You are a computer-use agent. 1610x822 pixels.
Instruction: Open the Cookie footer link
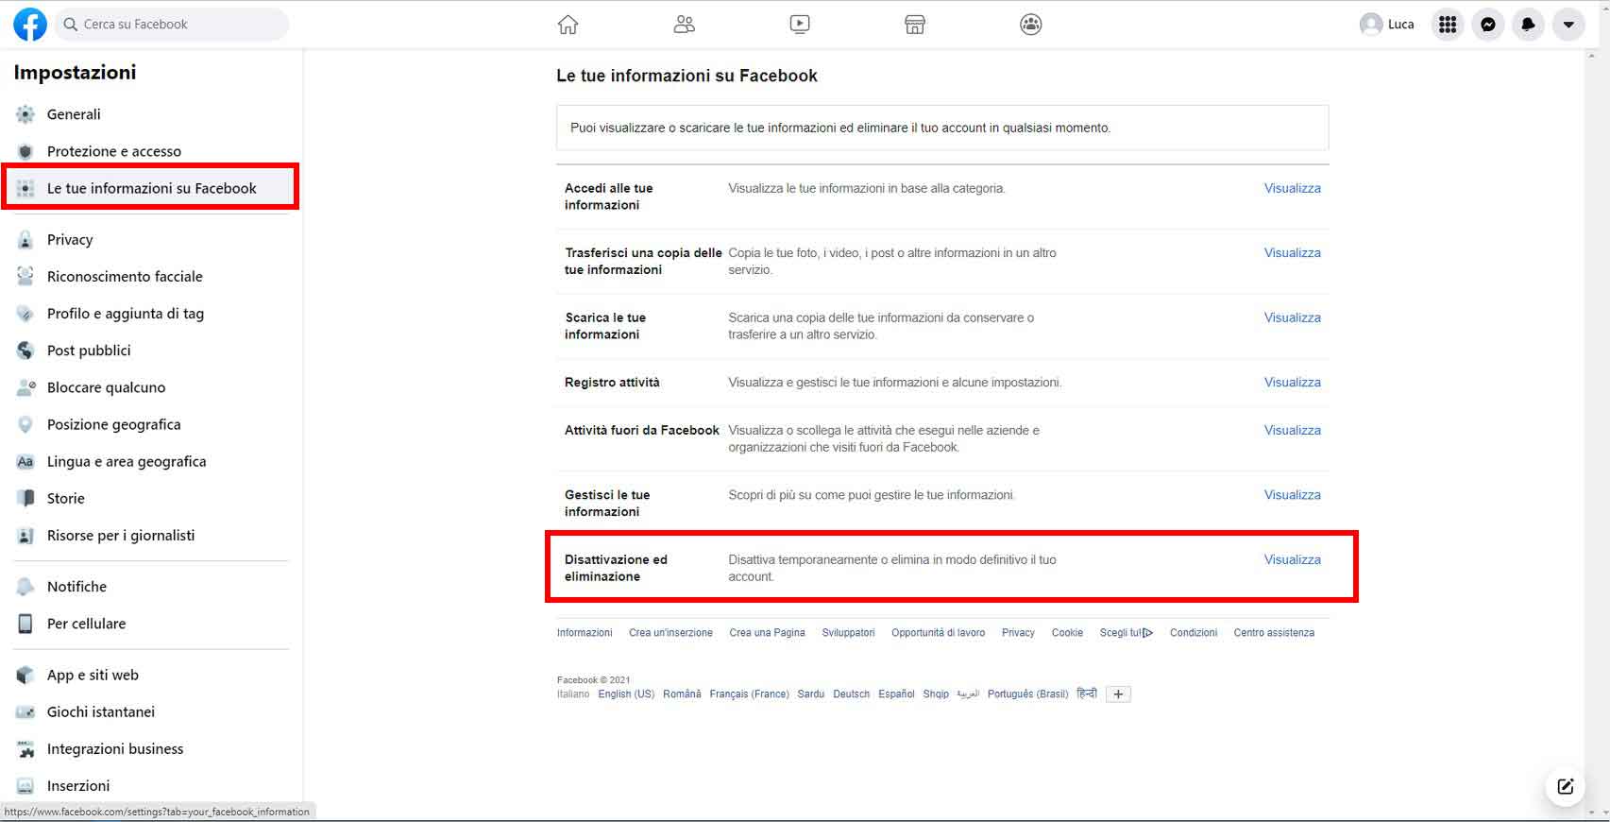click(x=1067, y=633)
